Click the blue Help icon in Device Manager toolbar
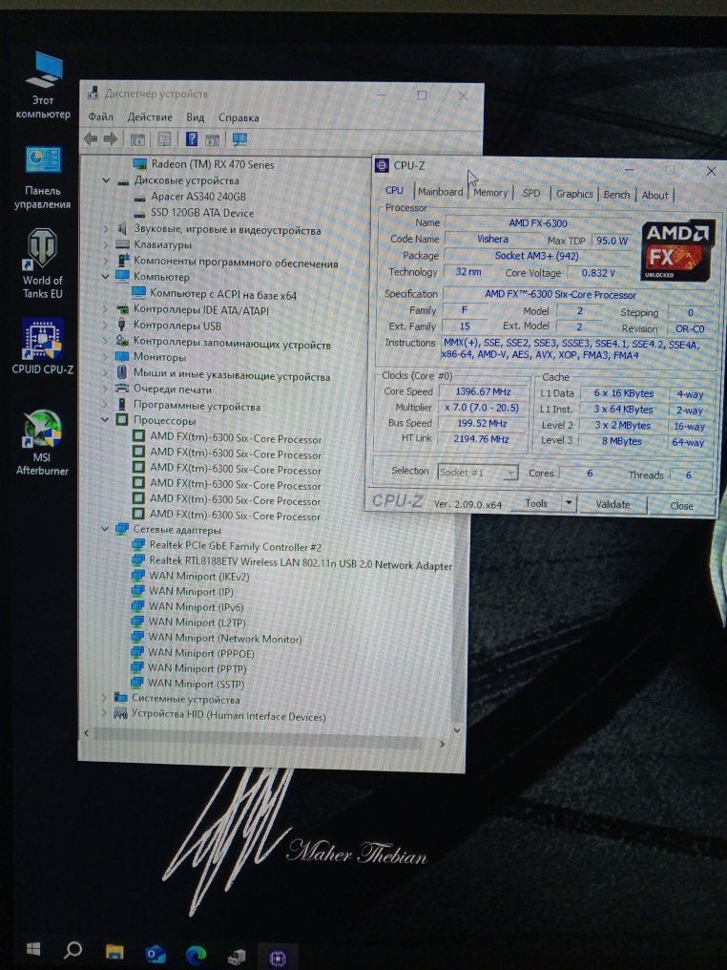727x970 pixels. 192,138
